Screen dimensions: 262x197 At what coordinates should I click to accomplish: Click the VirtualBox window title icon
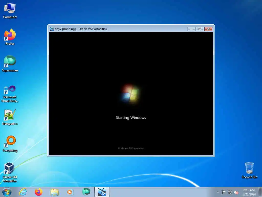tap(51, 29)
